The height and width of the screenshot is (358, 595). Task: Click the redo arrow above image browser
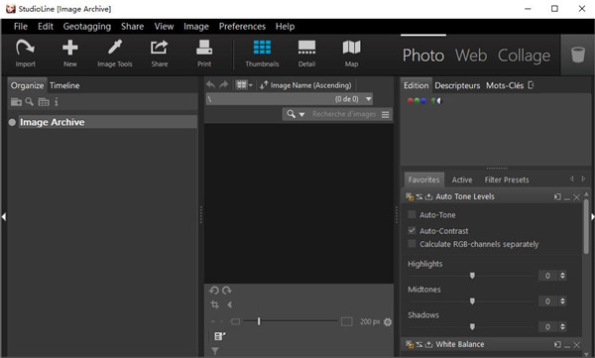coord(224,84)
